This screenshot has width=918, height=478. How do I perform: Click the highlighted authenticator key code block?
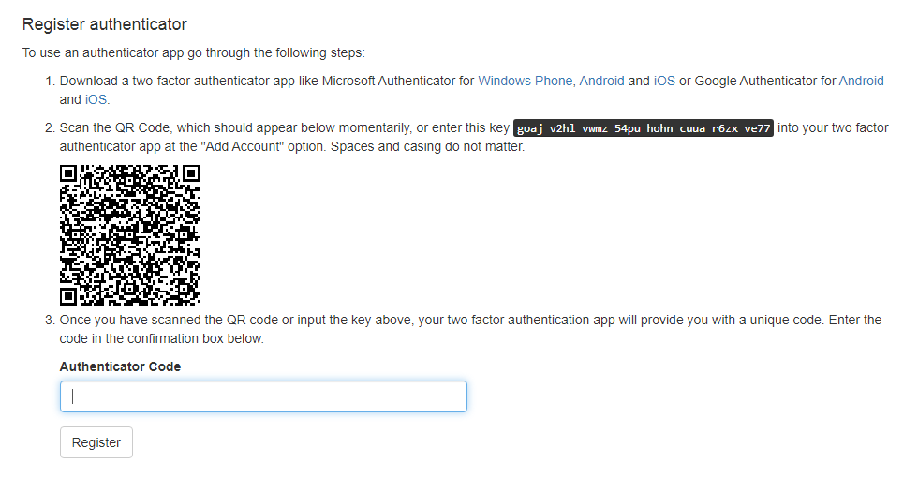644,129
